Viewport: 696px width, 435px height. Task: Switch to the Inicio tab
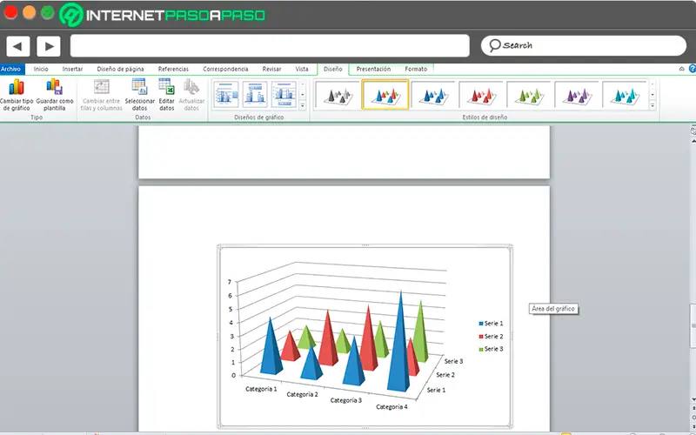[41, 70]
